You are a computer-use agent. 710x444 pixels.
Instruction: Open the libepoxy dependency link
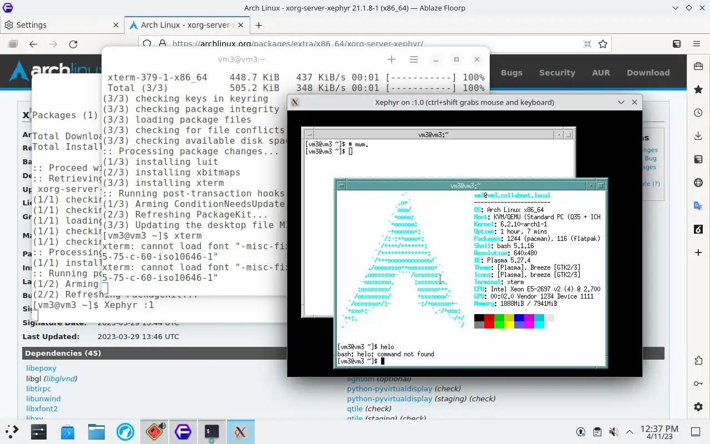[x=41, y=368]
